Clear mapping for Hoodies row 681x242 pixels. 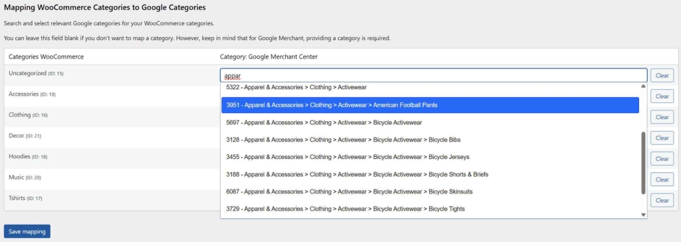662,159
